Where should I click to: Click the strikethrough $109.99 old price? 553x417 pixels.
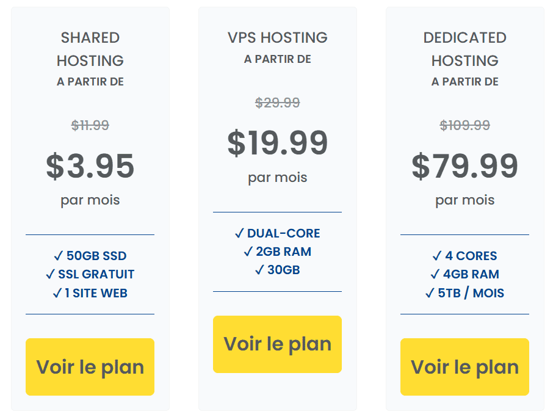coord(464,125)
